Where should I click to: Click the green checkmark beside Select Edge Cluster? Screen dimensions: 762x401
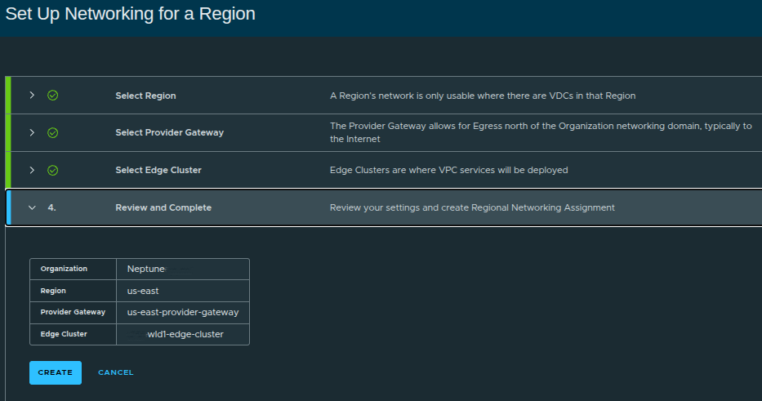pos(52,170)
